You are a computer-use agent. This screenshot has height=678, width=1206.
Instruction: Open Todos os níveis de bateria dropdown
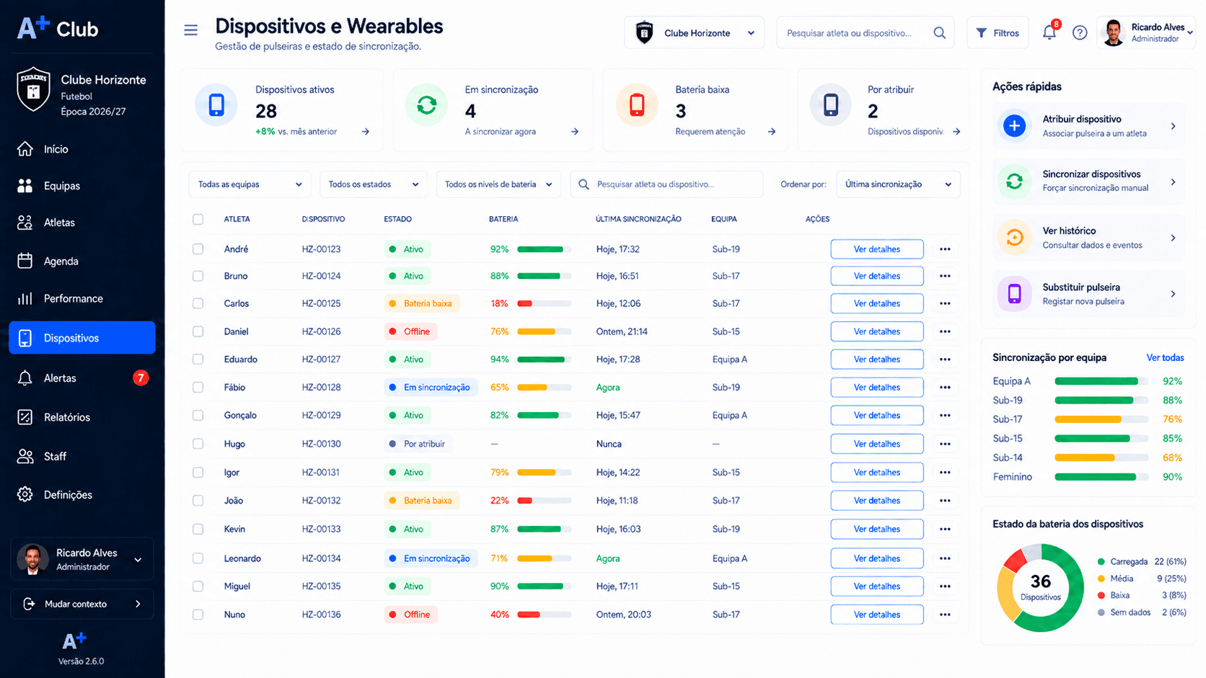pos(498,184)
